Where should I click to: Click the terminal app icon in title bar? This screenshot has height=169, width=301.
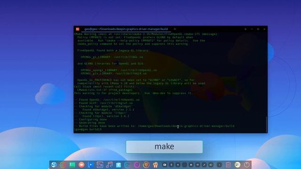78,29
